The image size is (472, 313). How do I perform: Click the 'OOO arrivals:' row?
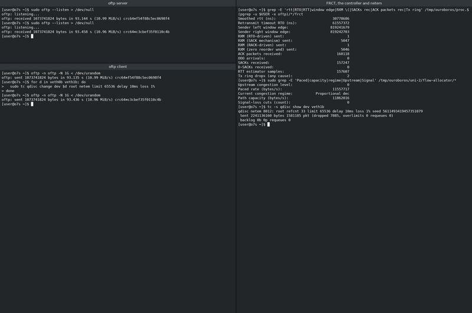(x=293, y=58)
